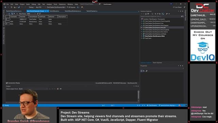Image resolution: width=218 pixels, height=123 pixels.
Task: Click the Solution Explorer properties wrench icon
Action: [x=167, y=14]
